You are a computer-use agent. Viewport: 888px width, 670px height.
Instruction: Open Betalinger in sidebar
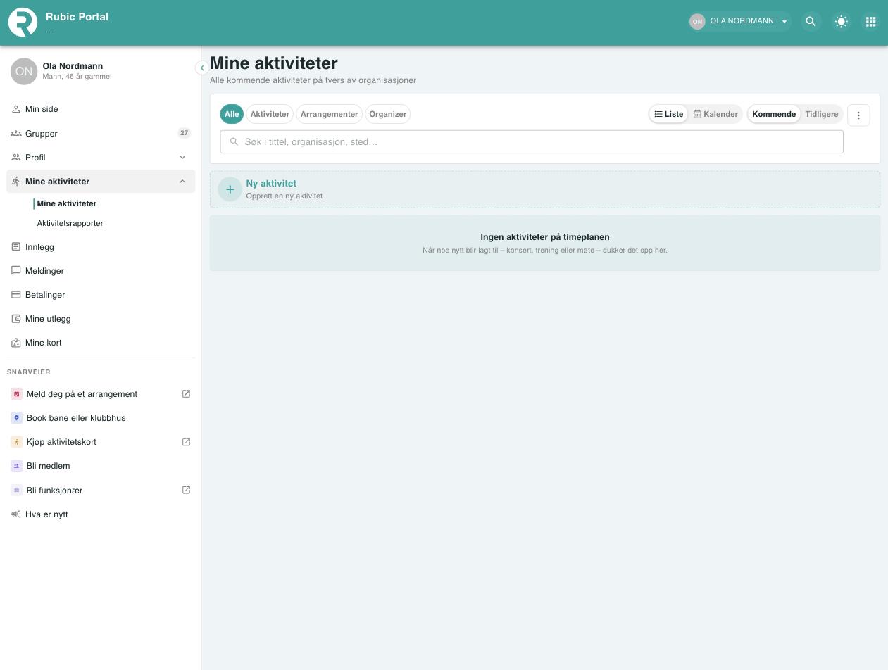(x=101, y=295)
